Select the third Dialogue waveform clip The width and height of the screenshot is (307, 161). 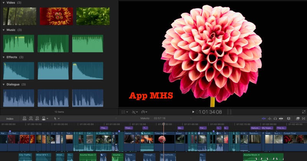88,98
